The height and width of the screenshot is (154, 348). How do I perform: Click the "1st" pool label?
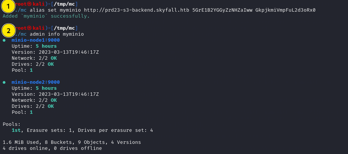[x=16, y=130]
